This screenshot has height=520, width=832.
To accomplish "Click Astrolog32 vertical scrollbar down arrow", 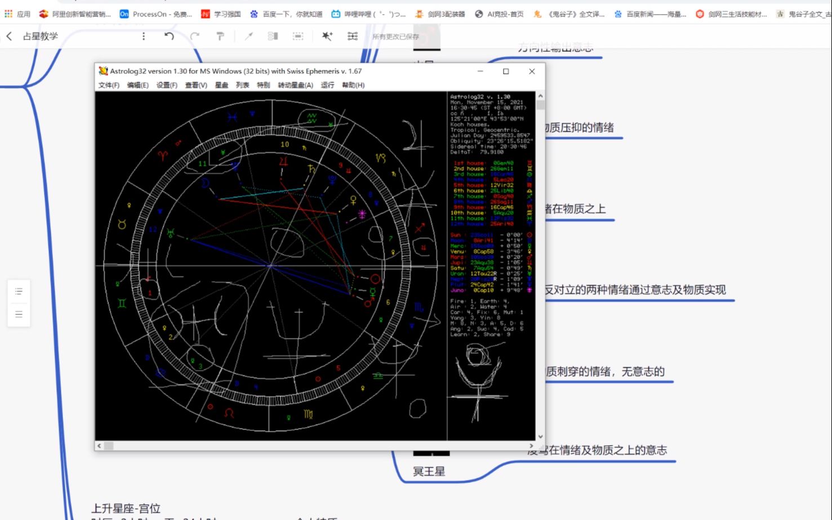I will pyautogui.click(x=540, y=437).
